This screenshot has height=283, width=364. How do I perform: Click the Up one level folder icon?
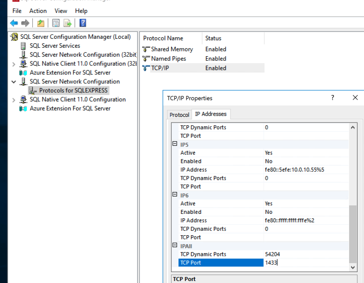click(x=40, y=23)
